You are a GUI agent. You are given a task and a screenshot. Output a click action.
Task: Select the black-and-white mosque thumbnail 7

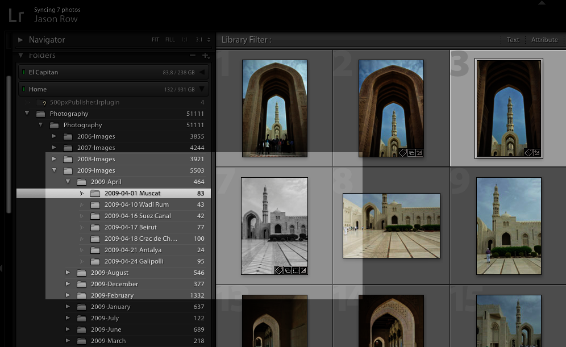click(x=274, y=226)
